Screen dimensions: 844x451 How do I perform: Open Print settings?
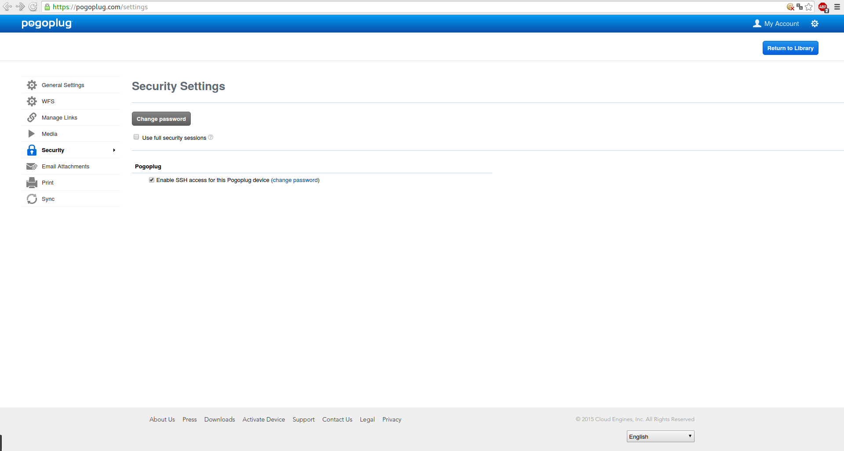[71, 182]
